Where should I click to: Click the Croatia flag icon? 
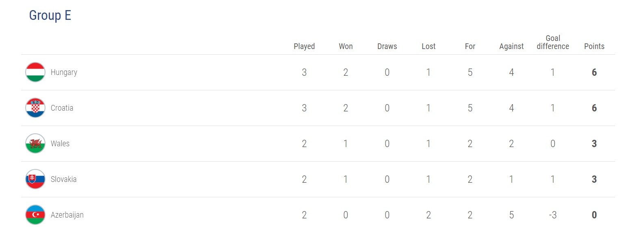[x=35, y=108]
